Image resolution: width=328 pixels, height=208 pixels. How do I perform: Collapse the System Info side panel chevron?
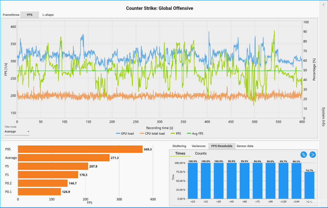coord(323,5)
